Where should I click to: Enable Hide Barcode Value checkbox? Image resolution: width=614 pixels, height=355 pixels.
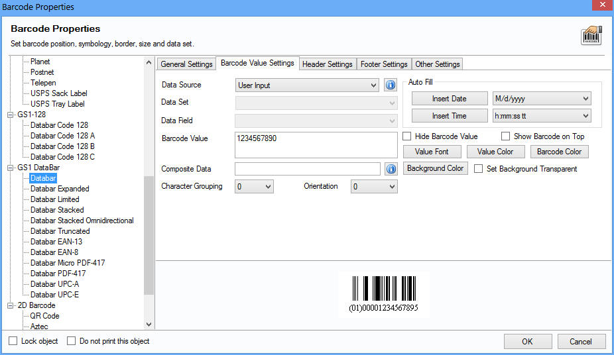407,136
